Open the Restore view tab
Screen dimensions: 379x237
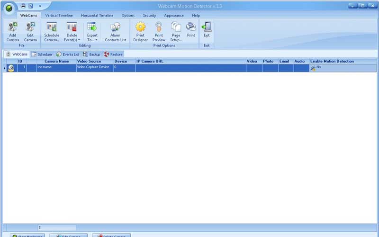(x=113, y=55)
